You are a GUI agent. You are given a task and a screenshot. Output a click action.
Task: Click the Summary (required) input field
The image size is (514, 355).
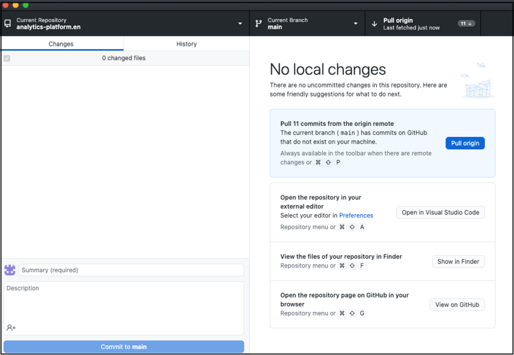[x=131, y=270]
